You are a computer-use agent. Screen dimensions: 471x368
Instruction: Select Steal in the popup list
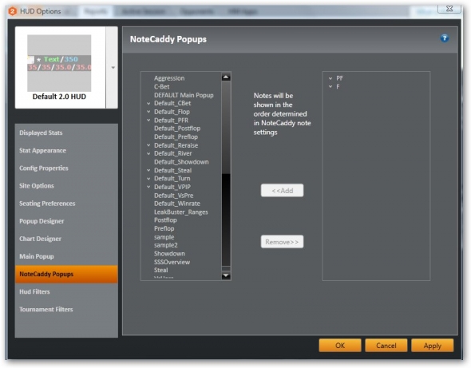[161, 270]
